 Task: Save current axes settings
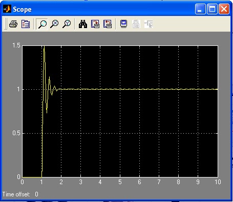[95, 24]
